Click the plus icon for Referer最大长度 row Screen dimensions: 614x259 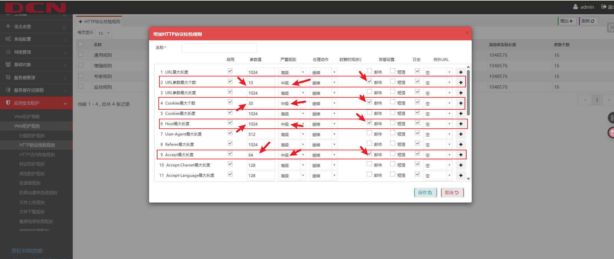click(x=461, y=144)
